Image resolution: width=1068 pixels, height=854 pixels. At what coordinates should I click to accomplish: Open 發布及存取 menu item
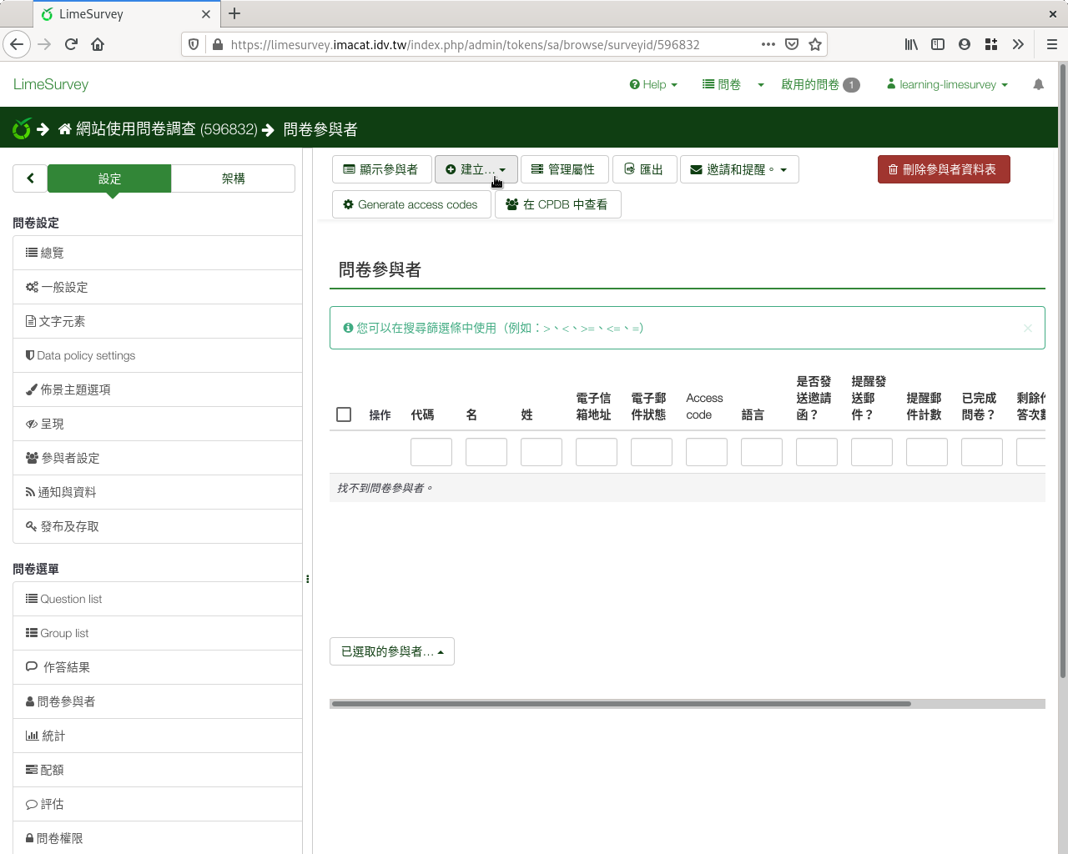(x=158, y=526)
